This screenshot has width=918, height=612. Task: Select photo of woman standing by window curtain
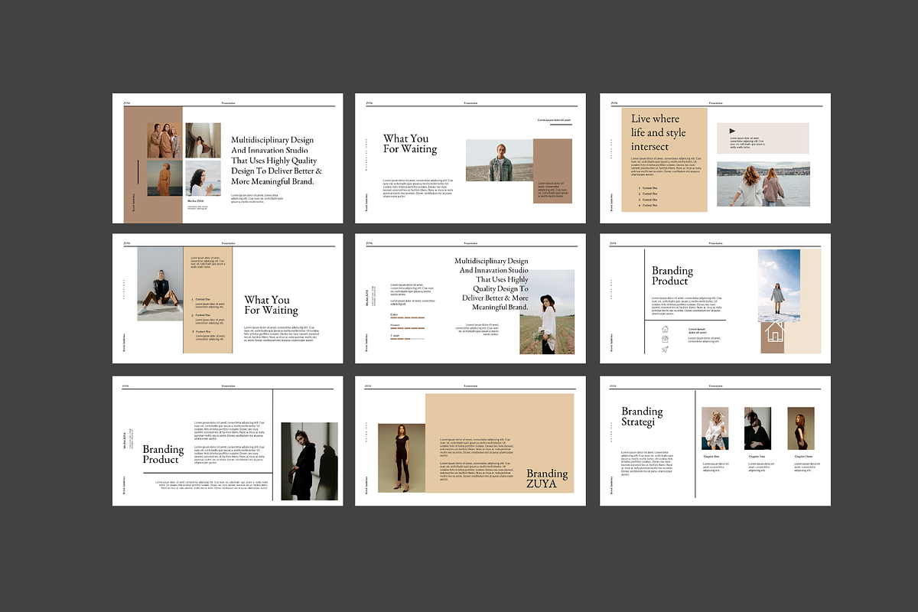(203, 140)
